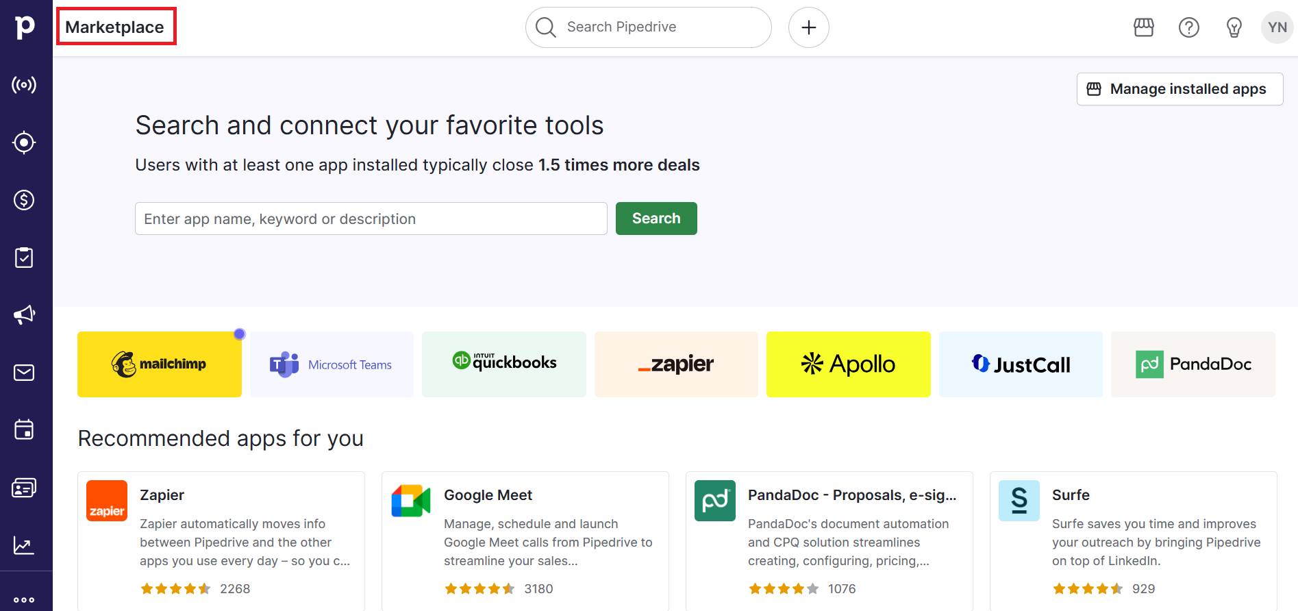Open the PandaDoc featured banner
This screenshot has height=611, width=1298.
pos(1193,364)
